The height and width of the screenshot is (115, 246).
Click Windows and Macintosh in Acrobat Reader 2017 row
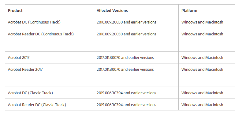click(202, 69)
